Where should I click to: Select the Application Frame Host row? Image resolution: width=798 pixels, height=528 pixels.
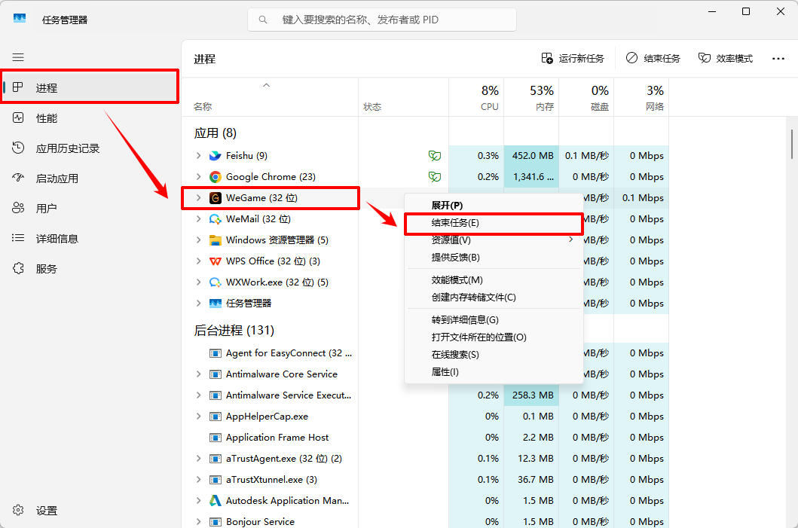[x=426, y=438]
